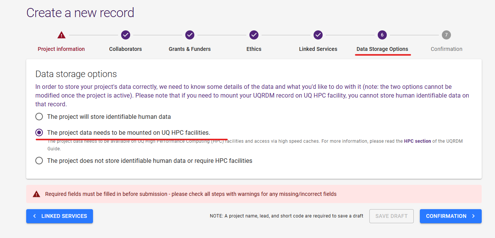
Task: Click the step 6 circle icon
Action: (382, 35)
